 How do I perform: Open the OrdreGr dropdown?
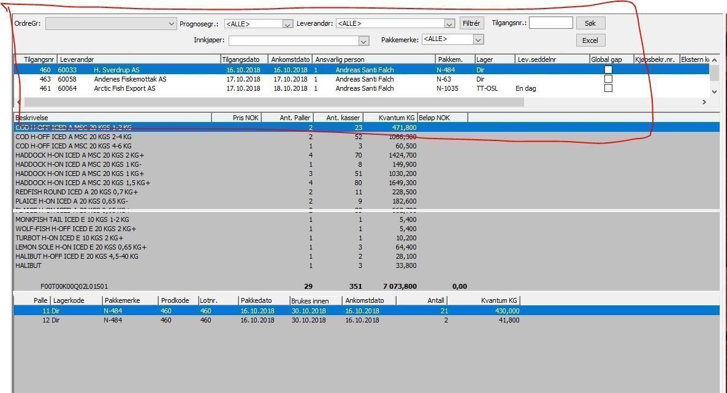[111, 24]
